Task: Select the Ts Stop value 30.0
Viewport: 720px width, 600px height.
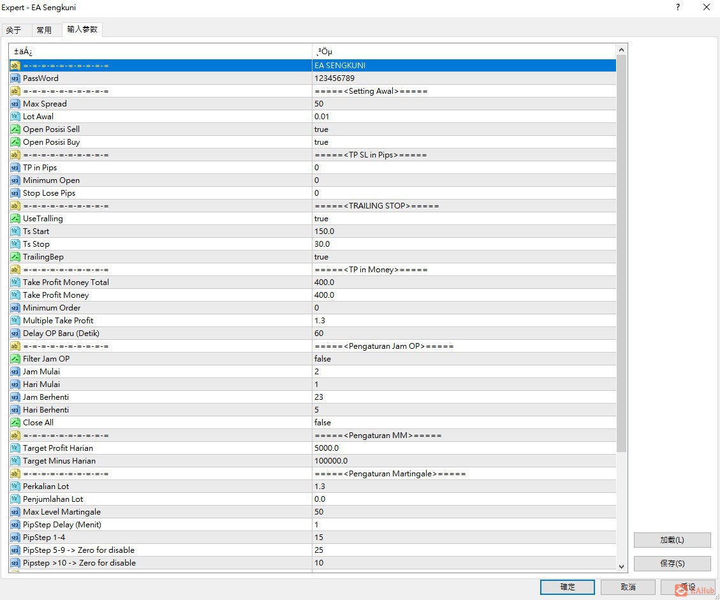Action: pyautogui.click(x=322, y=244)
